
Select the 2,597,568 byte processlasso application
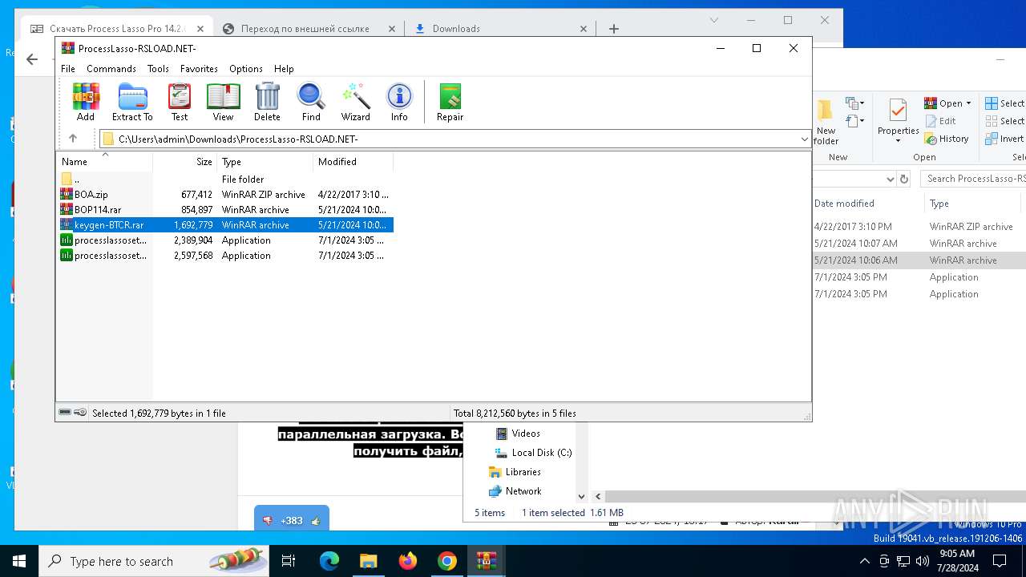coord(224,255)
